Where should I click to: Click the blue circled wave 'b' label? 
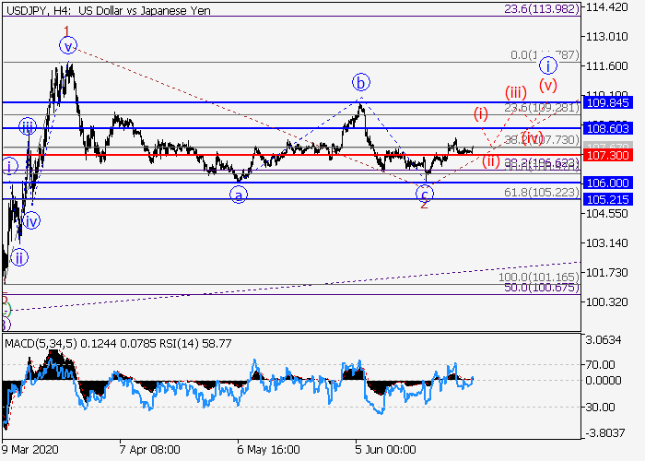(361, 80)
